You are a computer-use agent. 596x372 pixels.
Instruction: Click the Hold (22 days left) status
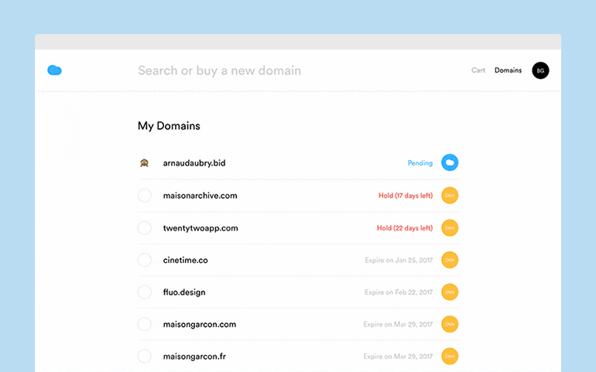coord(405,228)
